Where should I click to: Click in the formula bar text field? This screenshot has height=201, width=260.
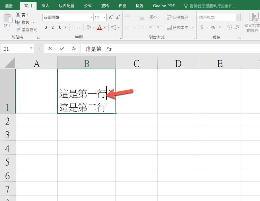pos(171,48)
